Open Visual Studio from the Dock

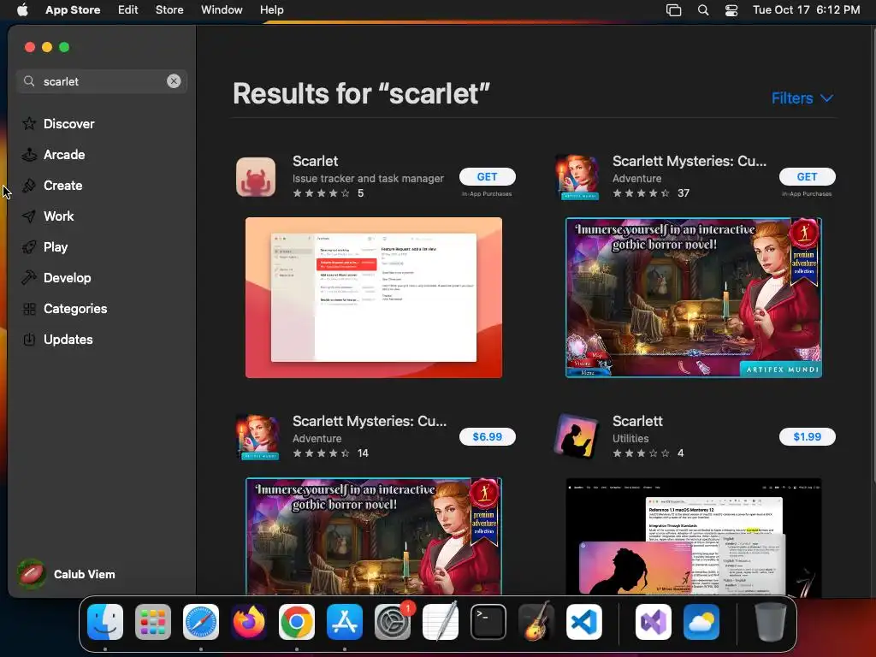point(654,622)
